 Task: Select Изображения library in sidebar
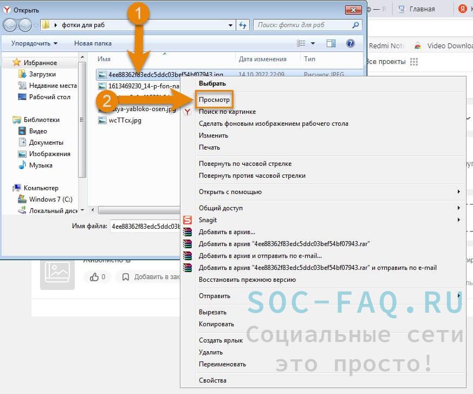pyautogui.click(x=49, y=154)
